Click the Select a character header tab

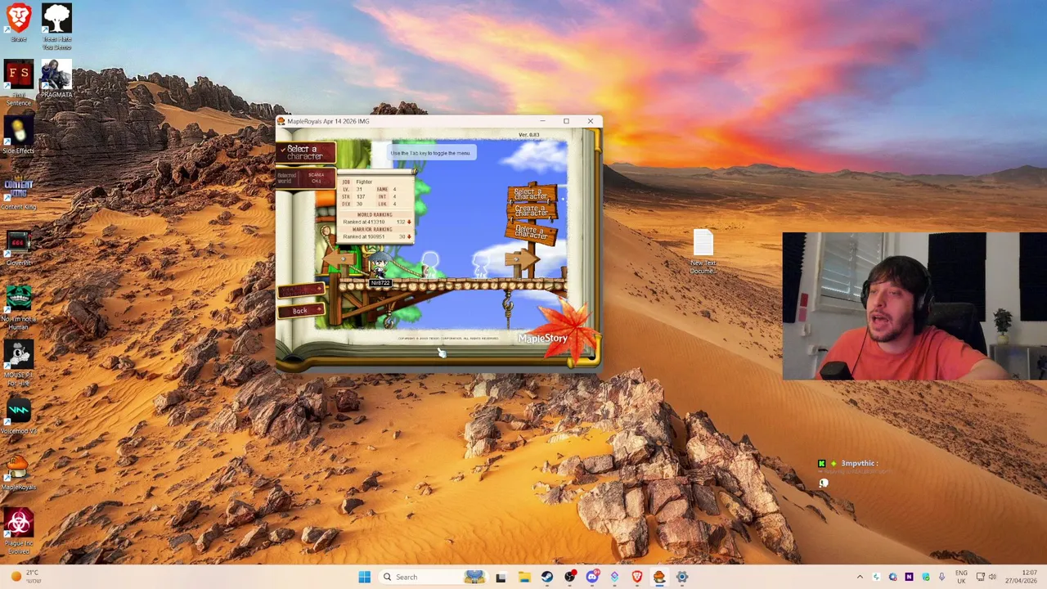coord(305,152)
